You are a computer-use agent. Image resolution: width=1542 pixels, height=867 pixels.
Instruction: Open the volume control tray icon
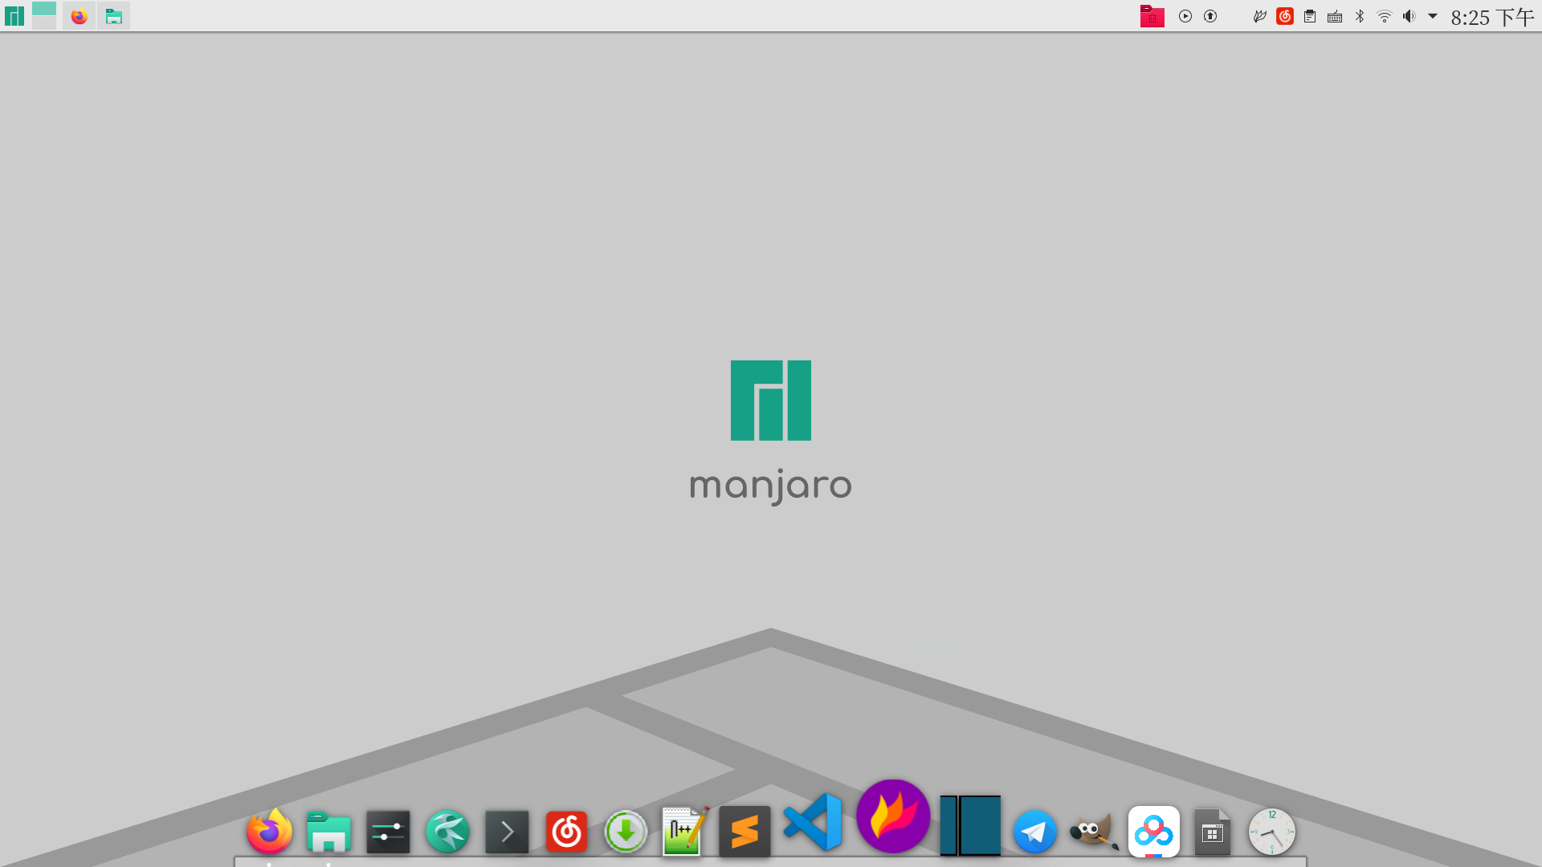[1409, 16]
